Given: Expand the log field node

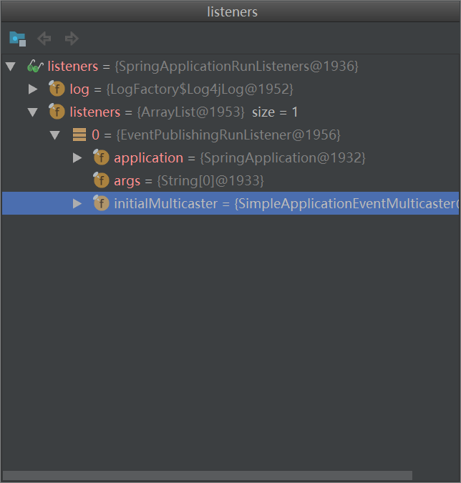Looking at the screenshot, I should (x=33, y=89).
